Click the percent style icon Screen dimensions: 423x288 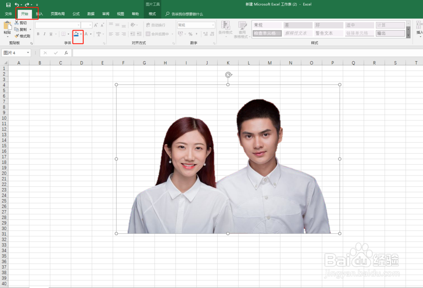coord(190,34)
